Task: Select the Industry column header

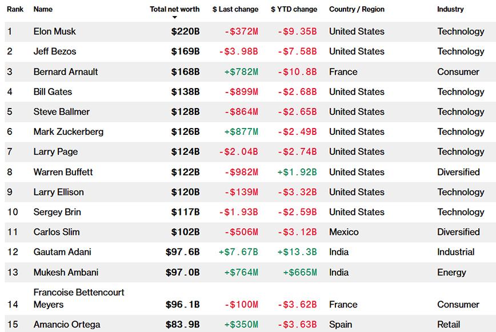Action: point(450,9)
